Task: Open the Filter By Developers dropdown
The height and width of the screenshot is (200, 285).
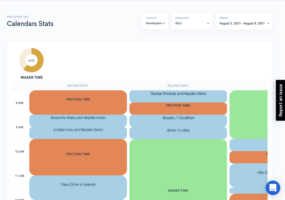Action: coord(155,21)
